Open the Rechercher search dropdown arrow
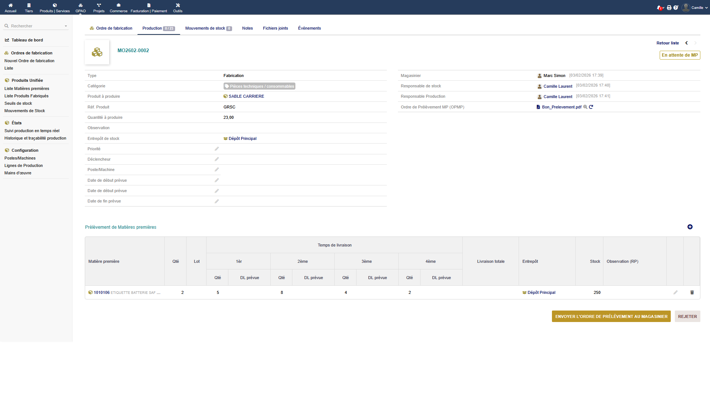The height and width of the screenshot is (399, 710). tap(66, 26)
